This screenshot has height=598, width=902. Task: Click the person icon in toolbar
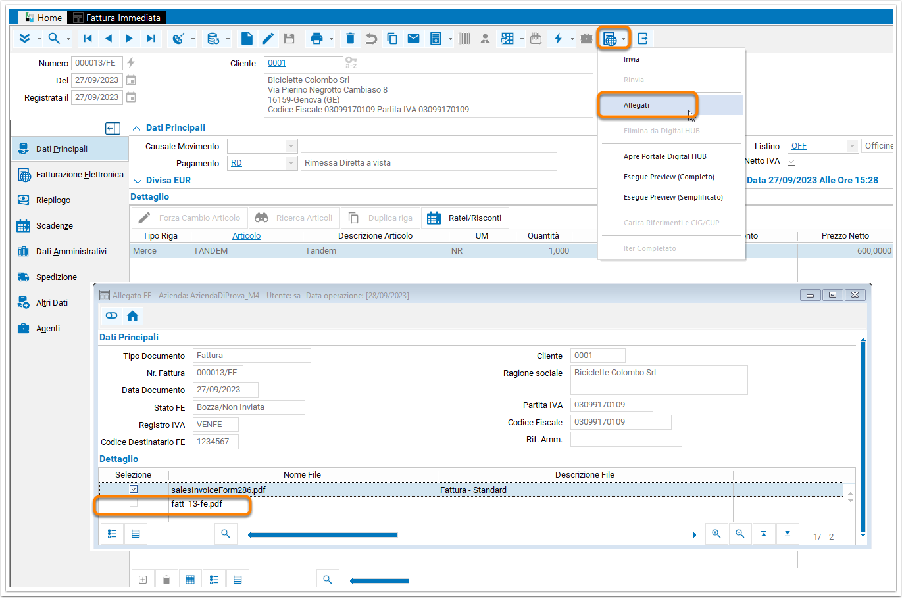tap(485, 39)
